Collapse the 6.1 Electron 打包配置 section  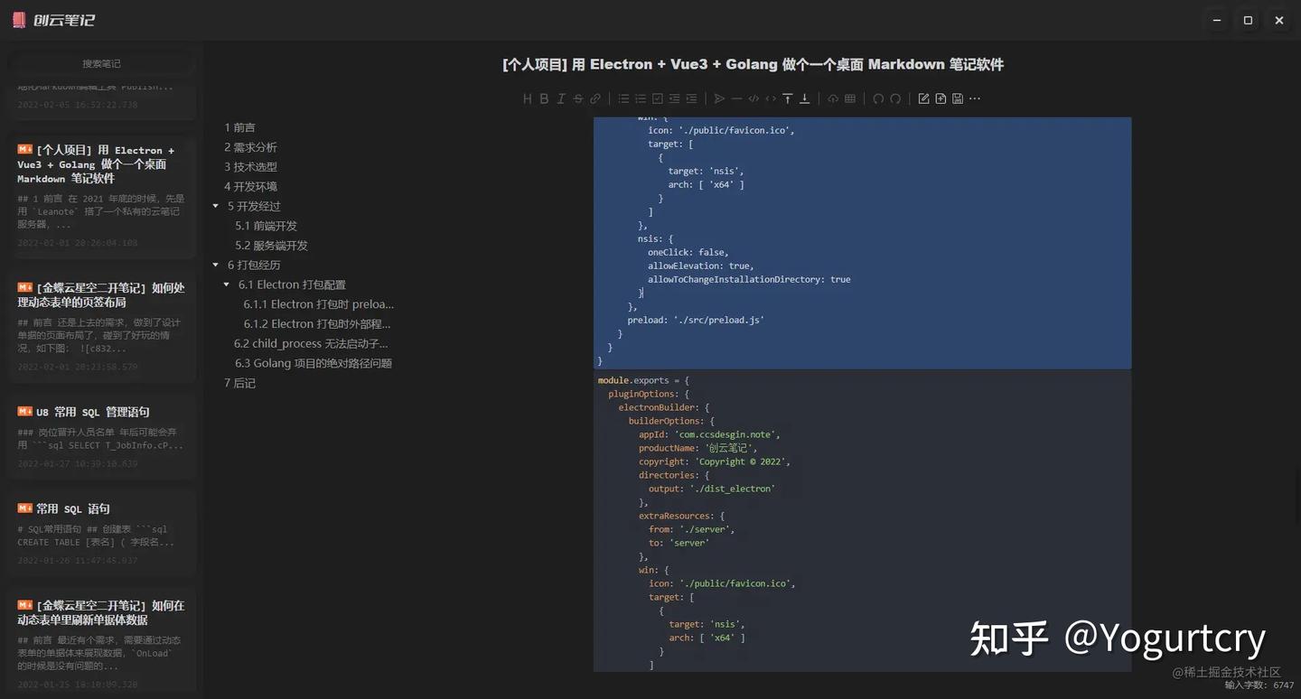227,284
